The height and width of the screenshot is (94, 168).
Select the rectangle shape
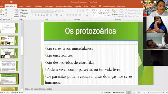pyautogui.click(x=101, y=10)
